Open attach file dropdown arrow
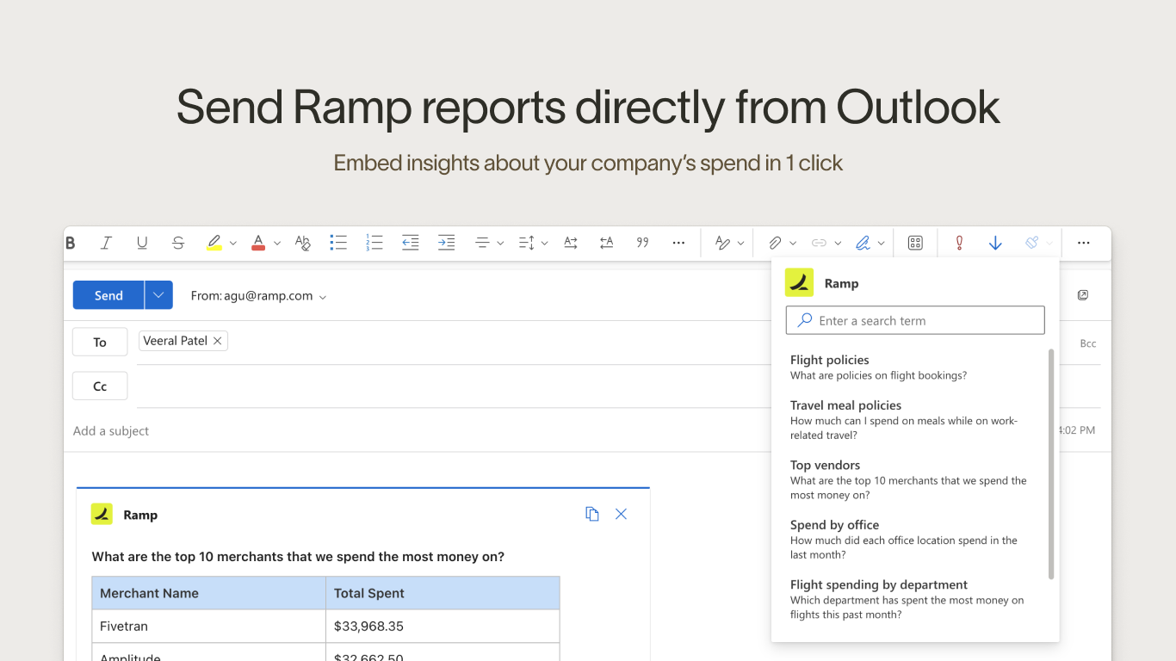 coord(793,244)
